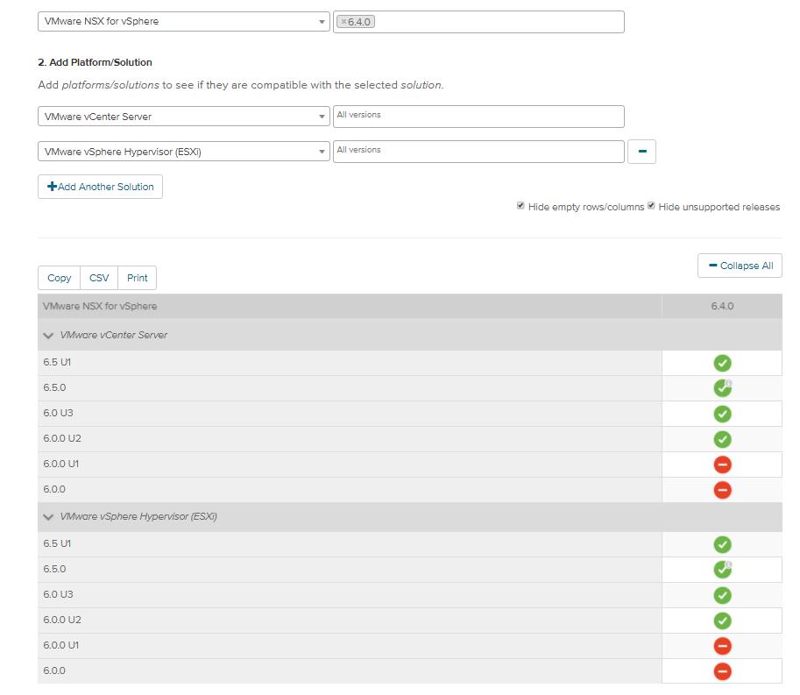Click compatibility note icon for ESXi 6.5.0
800x695 pixels.
(728, 565)
